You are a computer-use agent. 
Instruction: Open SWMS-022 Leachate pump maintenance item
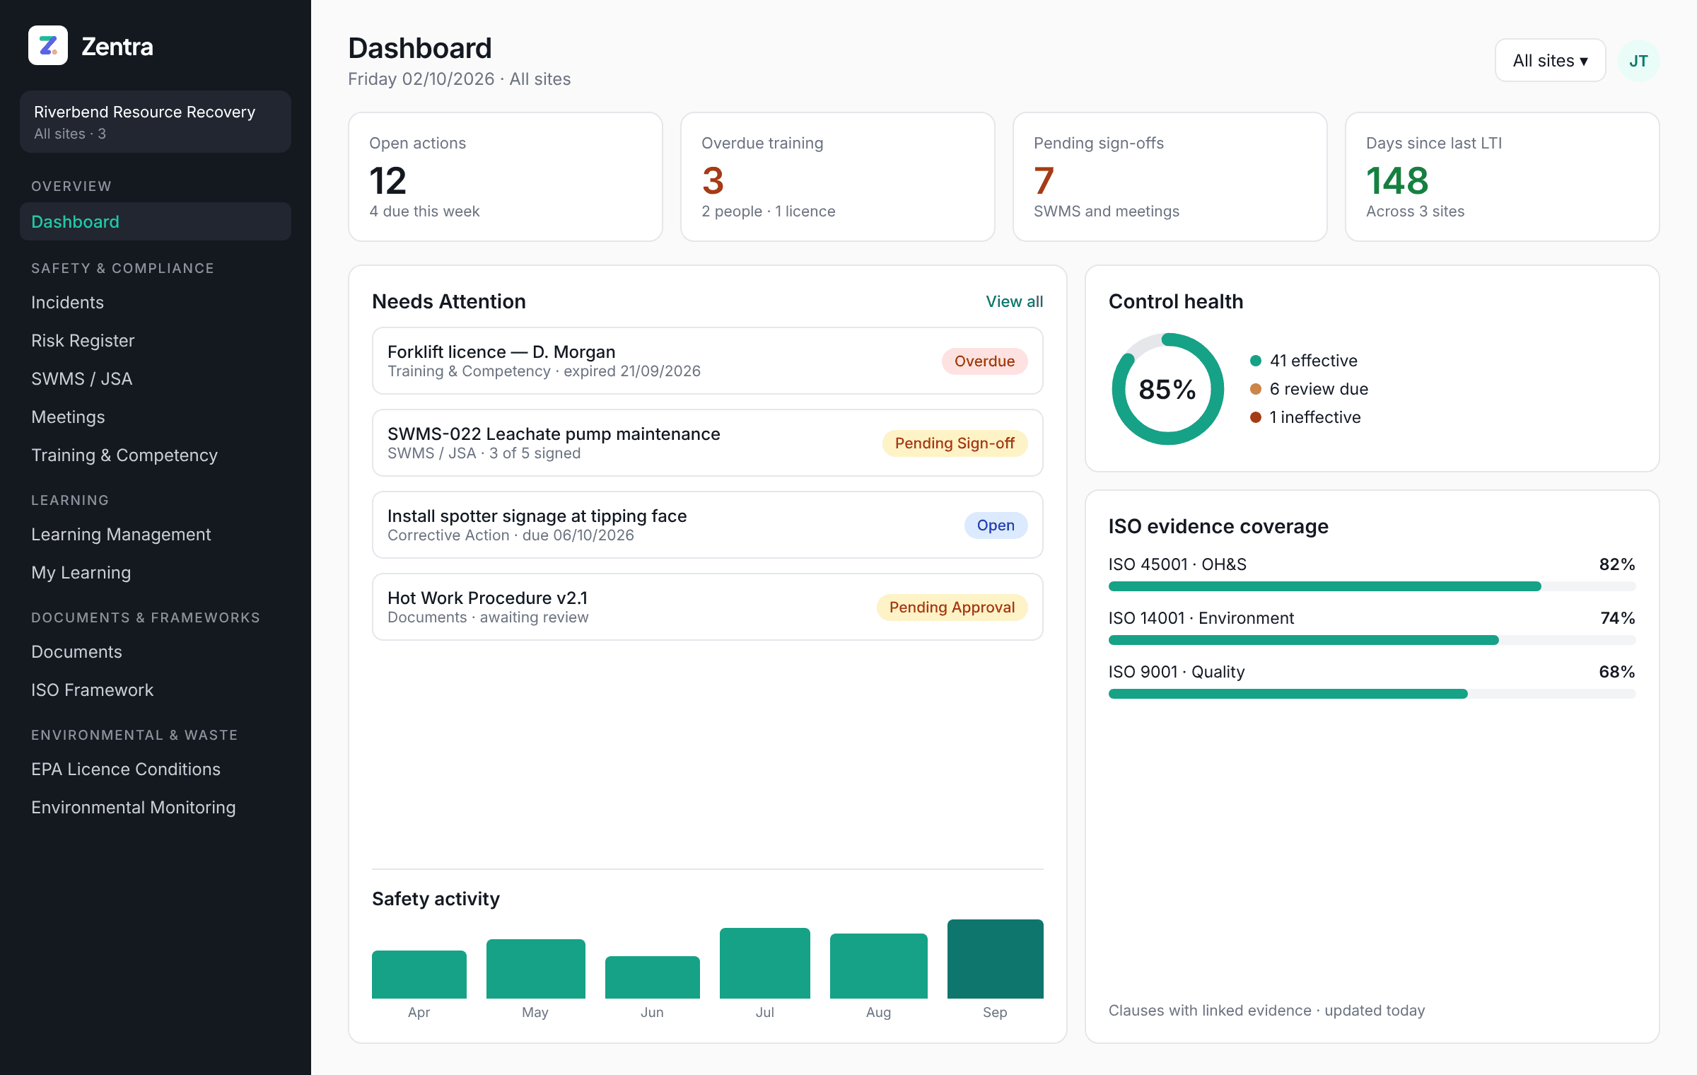click(708, 443)
